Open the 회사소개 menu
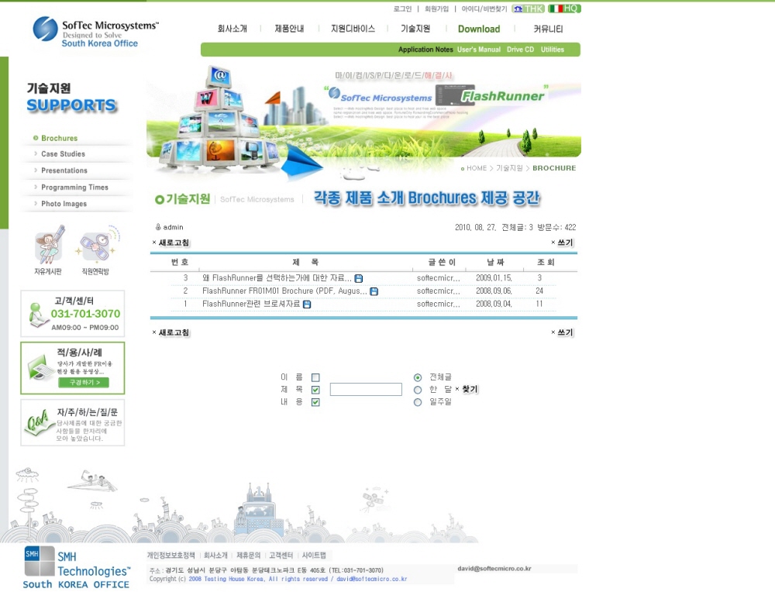 [232, 29]
